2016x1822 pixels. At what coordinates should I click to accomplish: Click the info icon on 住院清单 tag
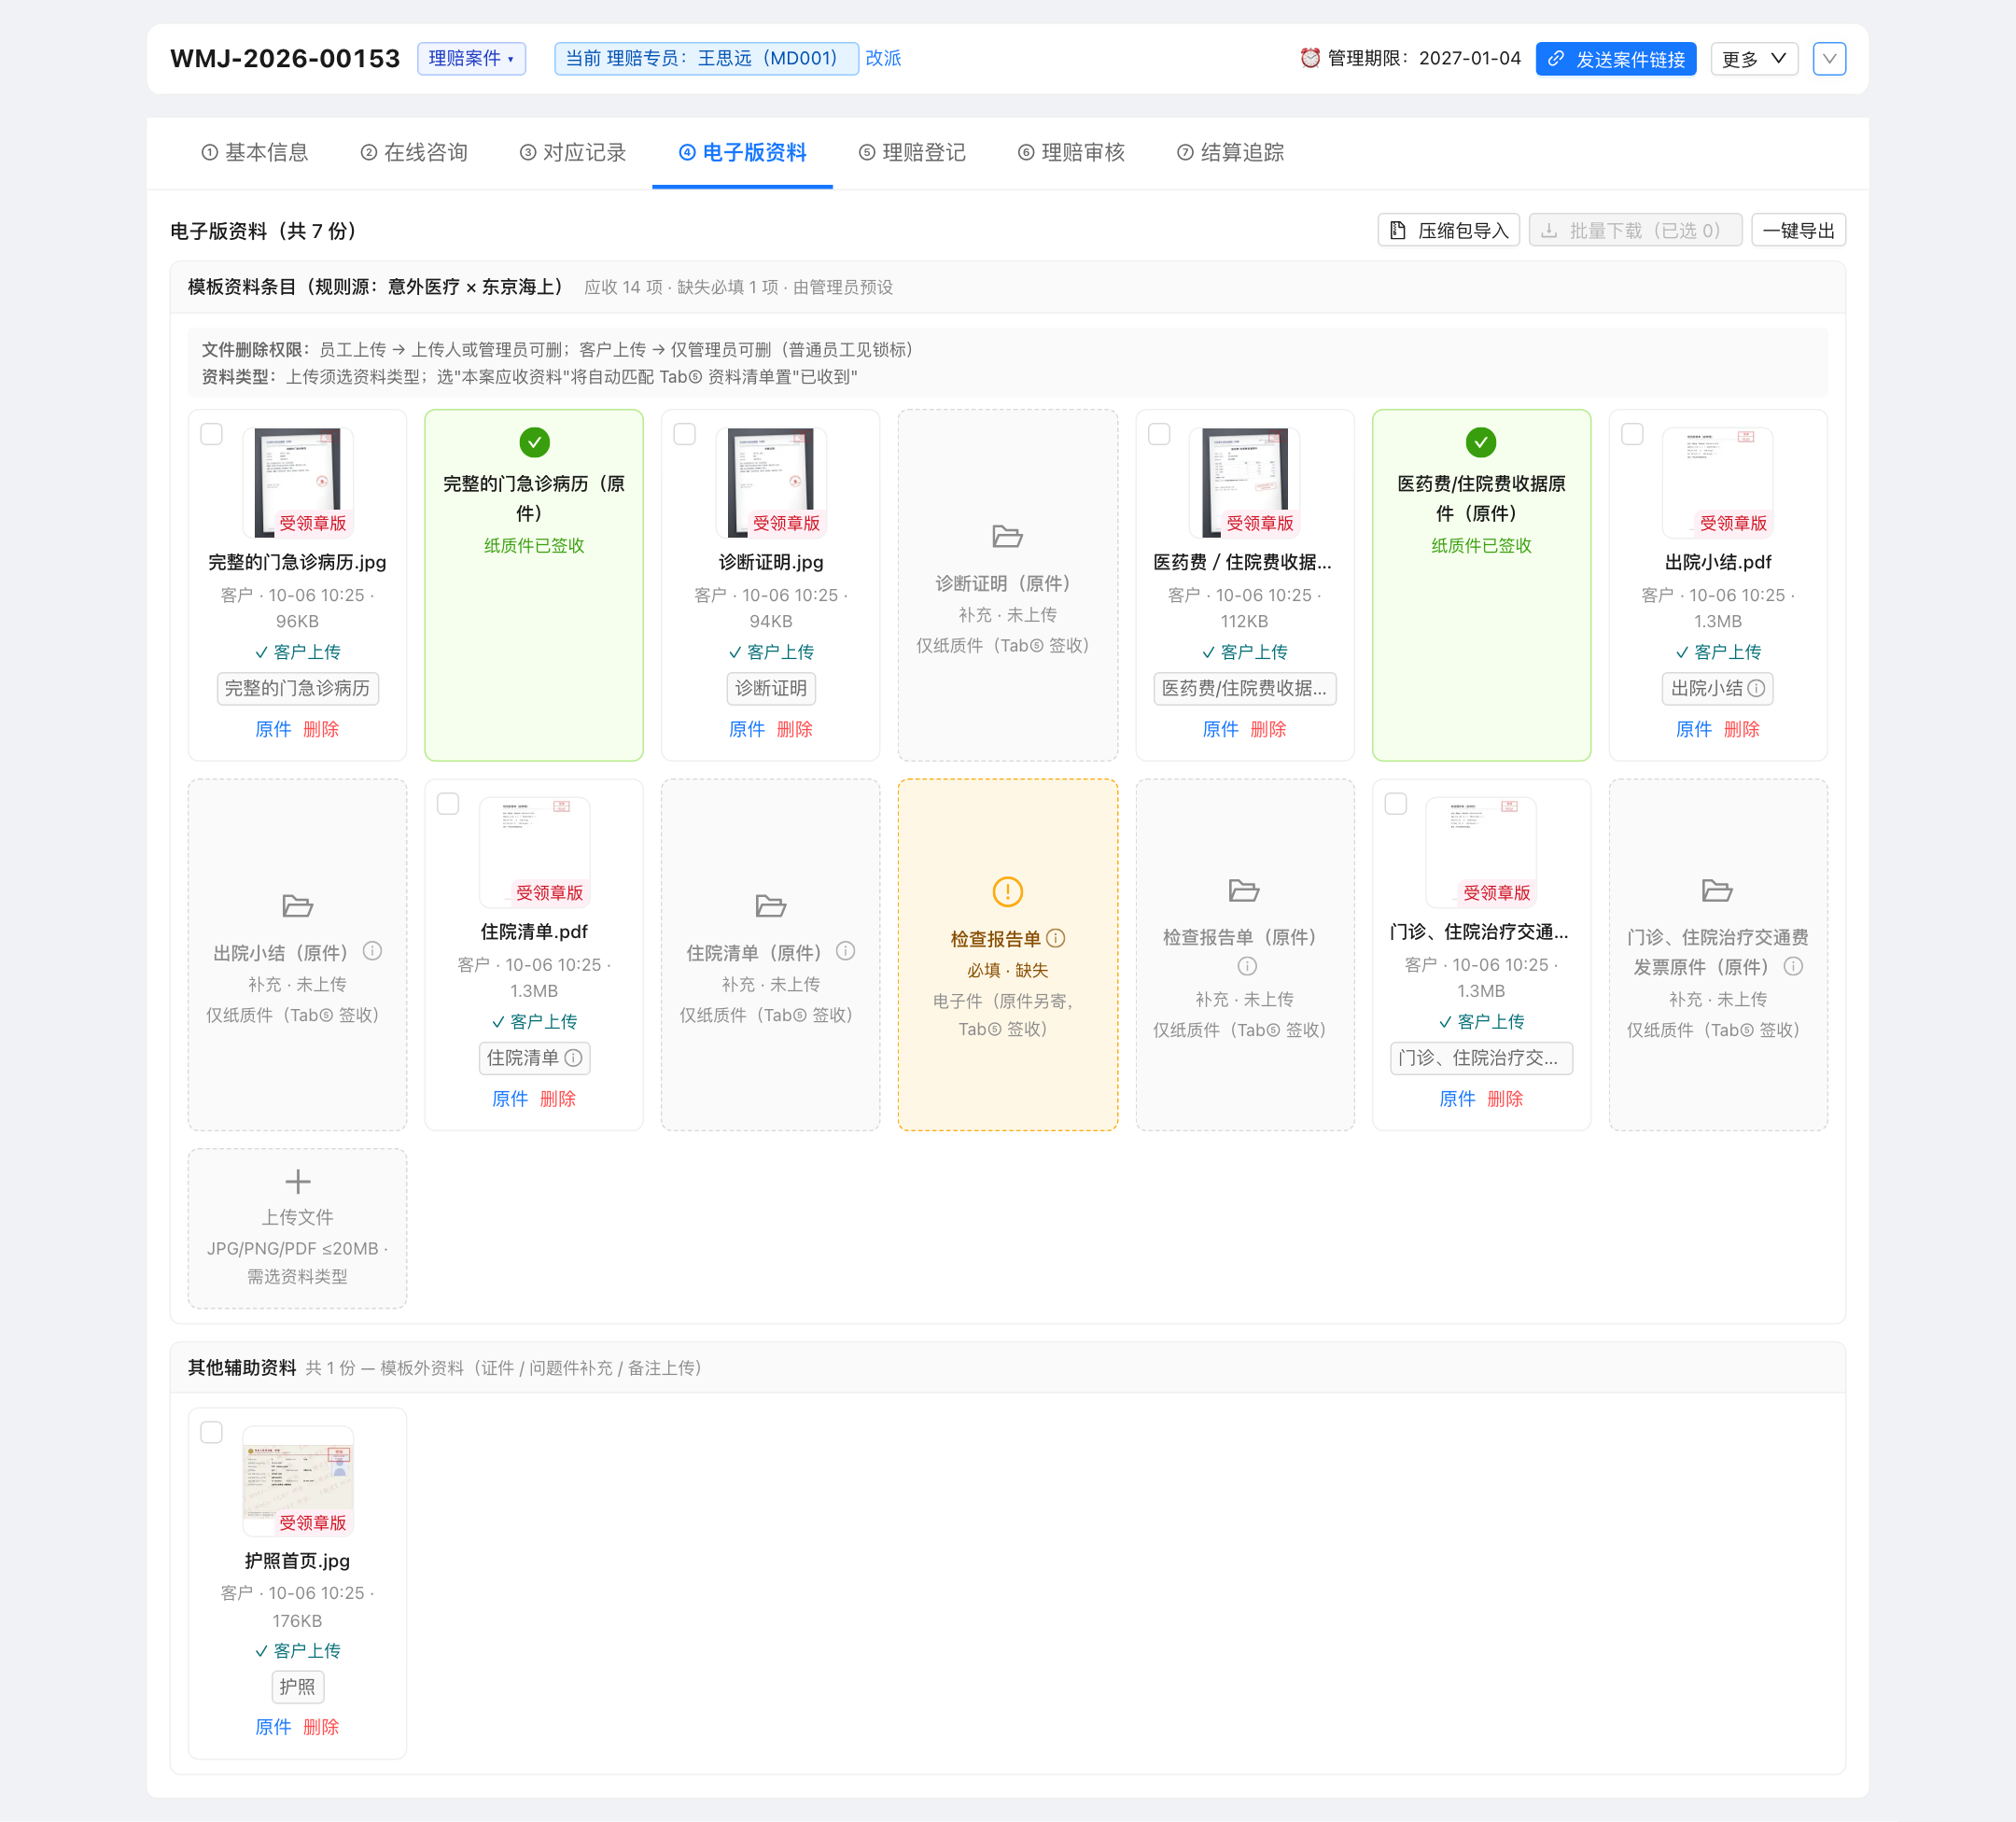click(x=573, y=1058)
